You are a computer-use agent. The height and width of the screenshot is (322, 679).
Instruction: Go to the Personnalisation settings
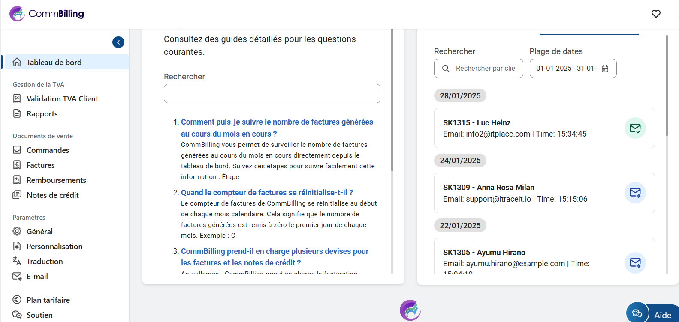click(x=54, y=247)
